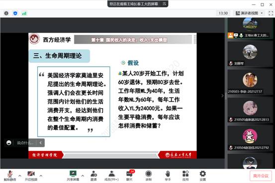Toggle fullscreen mode icon at top right

[x=271, y=13]
